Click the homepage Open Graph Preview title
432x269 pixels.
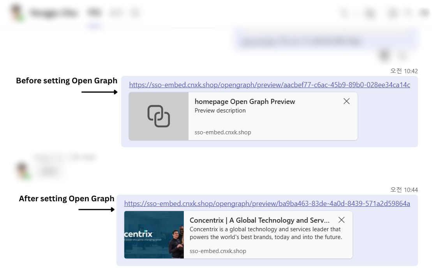click(245, 102)
